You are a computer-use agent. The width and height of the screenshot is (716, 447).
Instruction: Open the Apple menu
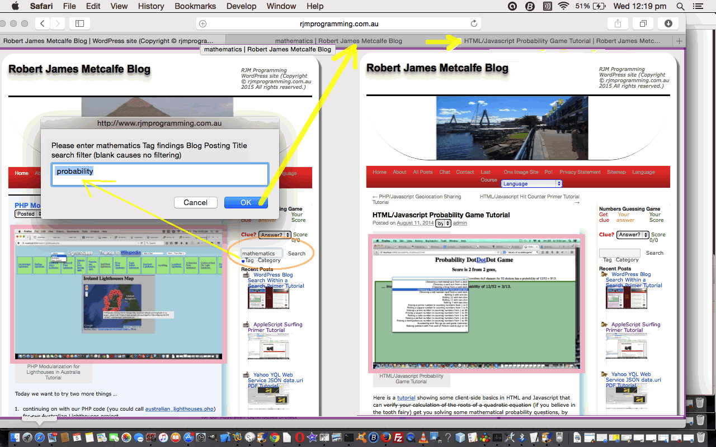(15, 6)
